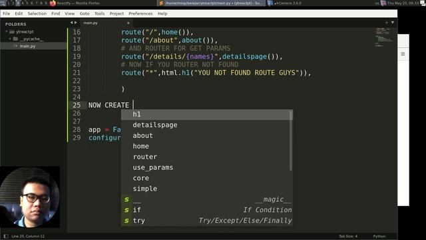This screenshot has height=240, width=426.
Task: Choose the If Condition snippet suggestion
Action: point(207,210)
